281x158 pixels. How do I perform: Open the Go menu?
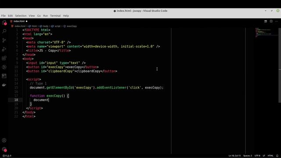pos(39,16)
